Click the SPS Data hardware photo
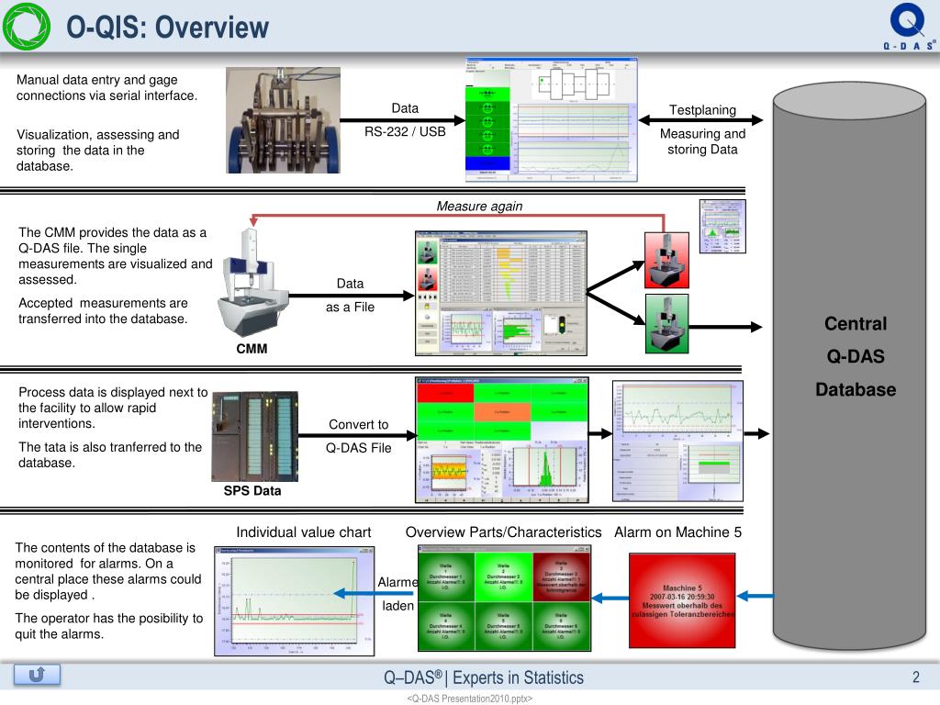Screen dimensions: 940x705 point(255,436)
